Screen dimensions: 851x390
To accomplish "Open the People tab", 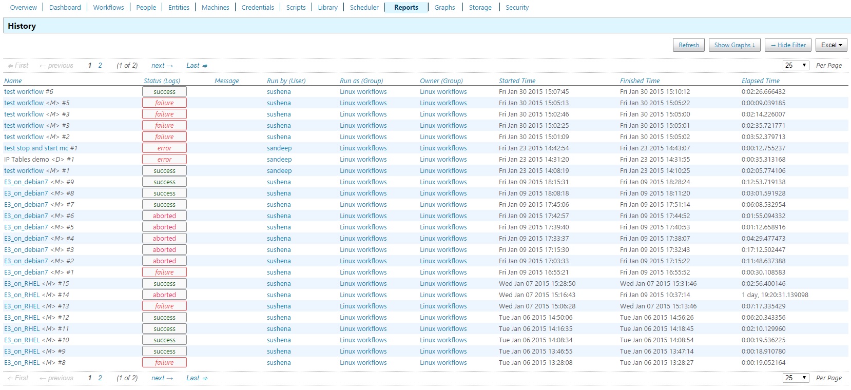I will point(146,7).
